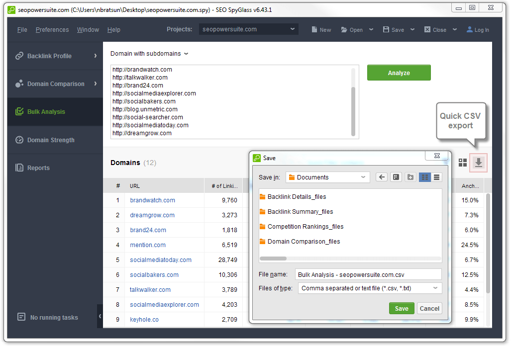Click http://brand24.com line in URL list
The height and width of the screenshot is (348, 511).
click(138, 86)
